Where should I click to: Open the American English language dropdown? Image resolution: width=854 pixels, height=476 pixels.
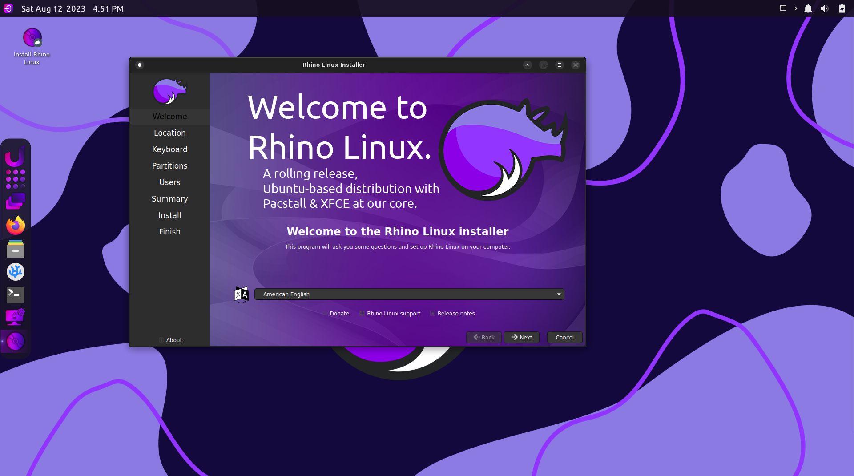(x=409, y=294)
